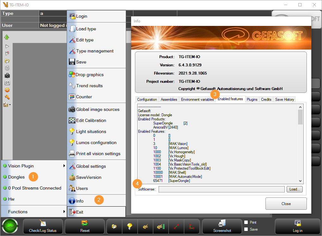Switch to the Assemblies tab
The width and height of the screenshot is (322, 236).
pos(169,100)
